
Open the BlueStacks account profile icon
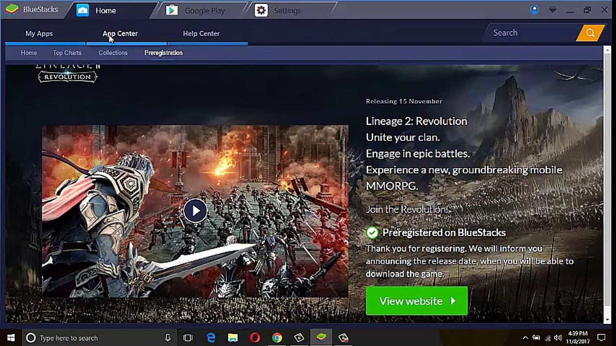pyautogui.click(x=534, y=10)
